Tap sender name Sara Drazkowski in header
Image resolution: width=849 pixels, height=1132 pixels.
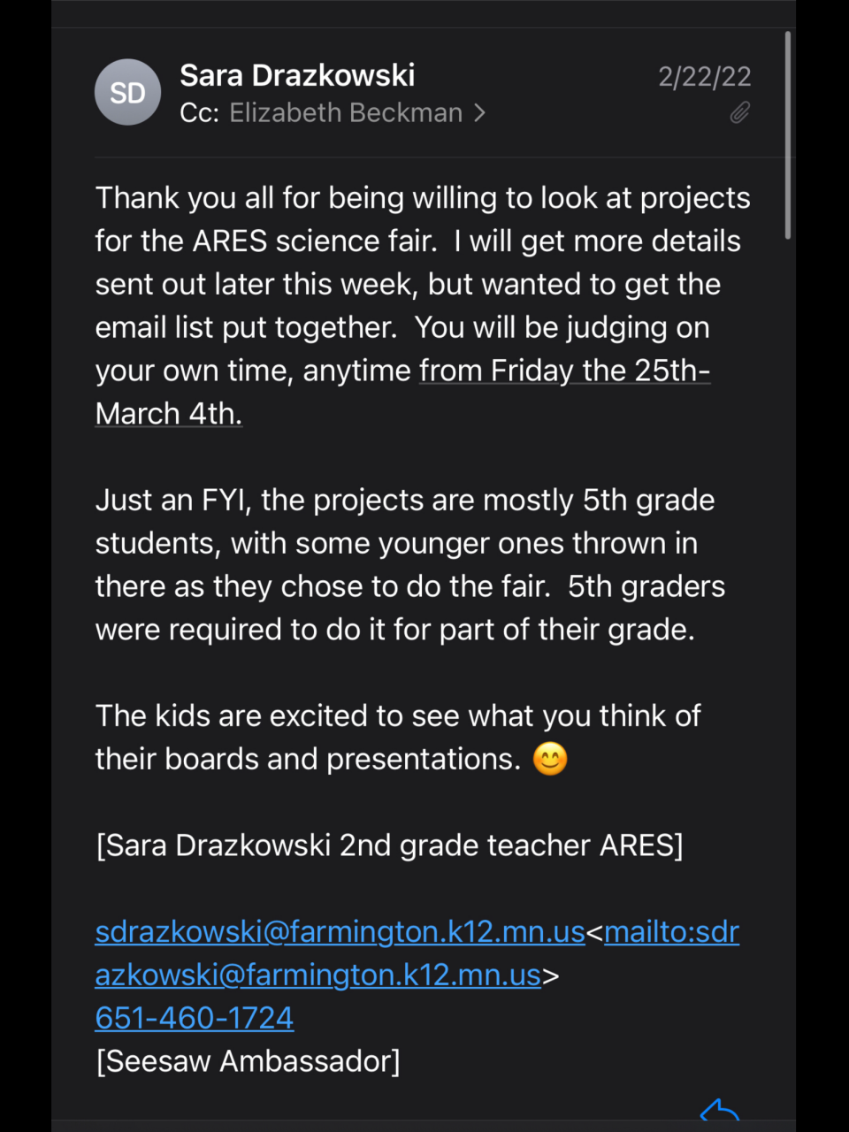point(297,75)
